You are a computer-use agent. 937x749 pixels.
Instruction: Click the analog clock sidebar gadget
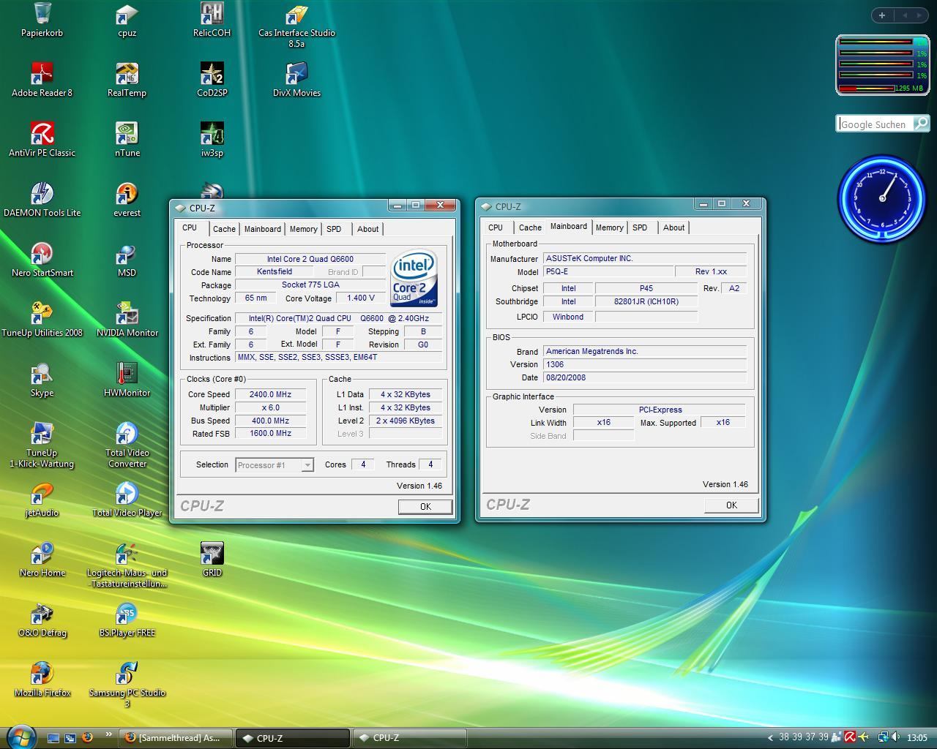tap(882, 198)
